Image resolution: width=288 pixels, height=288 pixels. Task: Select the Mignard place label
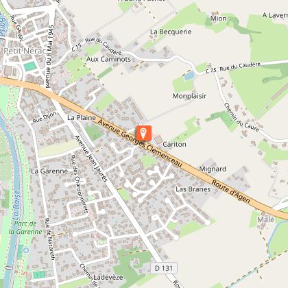pos(213,169)
